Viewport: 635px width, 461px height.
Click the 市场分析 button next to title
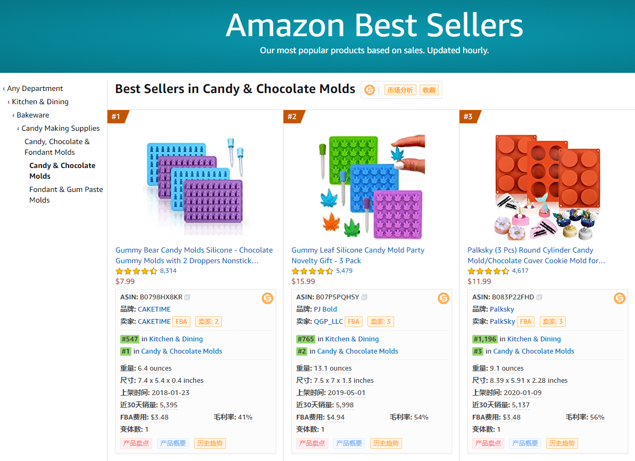click(400, 90)
